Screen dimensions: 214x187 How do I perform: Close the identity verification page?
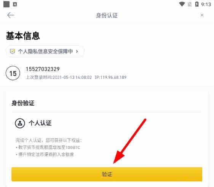202,15
